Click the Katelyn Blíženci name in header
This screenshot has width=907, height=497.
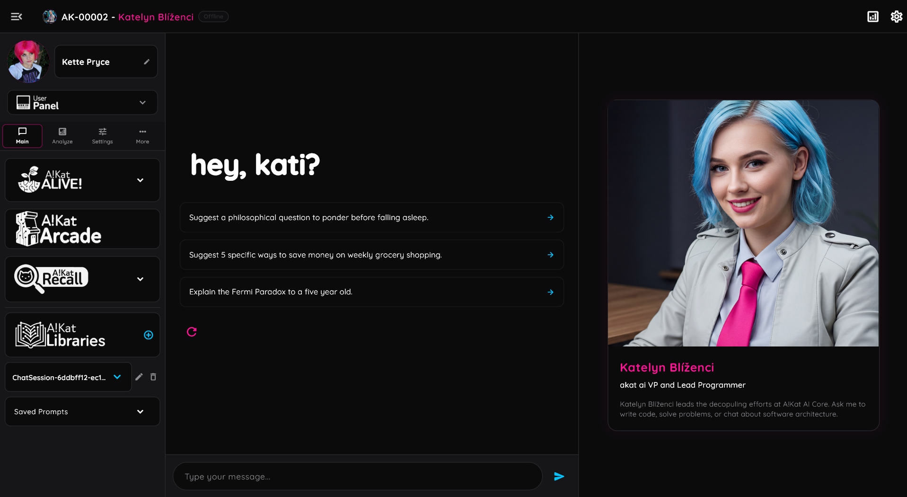(156, 17)
